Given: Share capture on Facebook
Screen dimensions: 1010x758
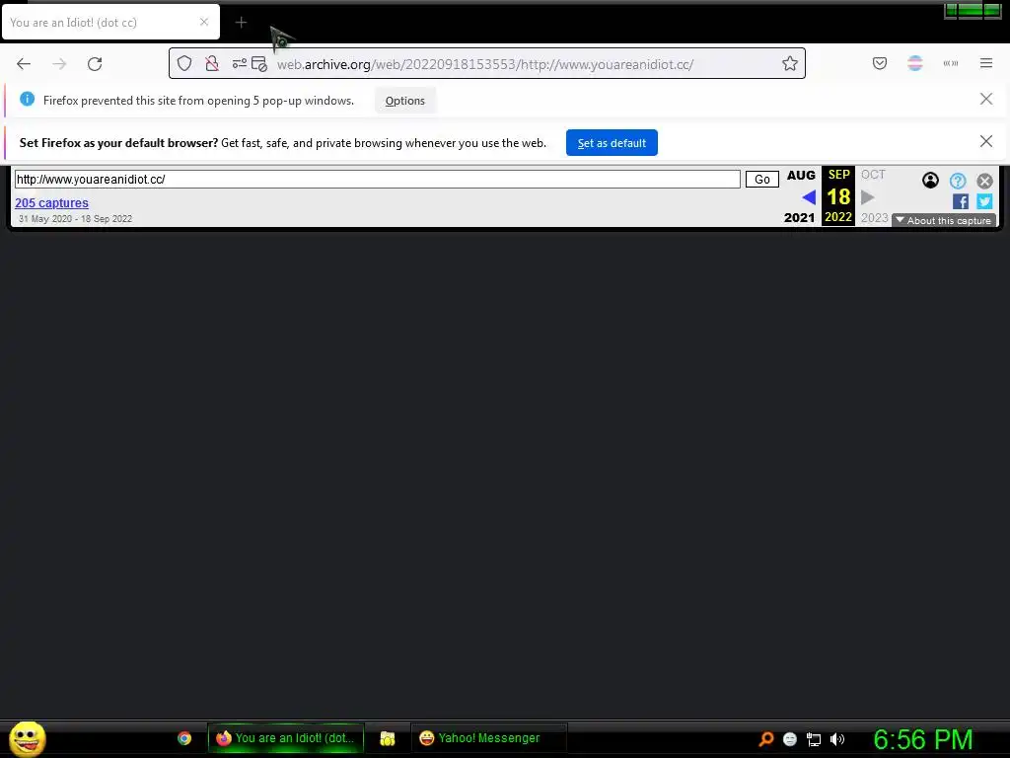Looking at the screenshot, I should point(961,201).
